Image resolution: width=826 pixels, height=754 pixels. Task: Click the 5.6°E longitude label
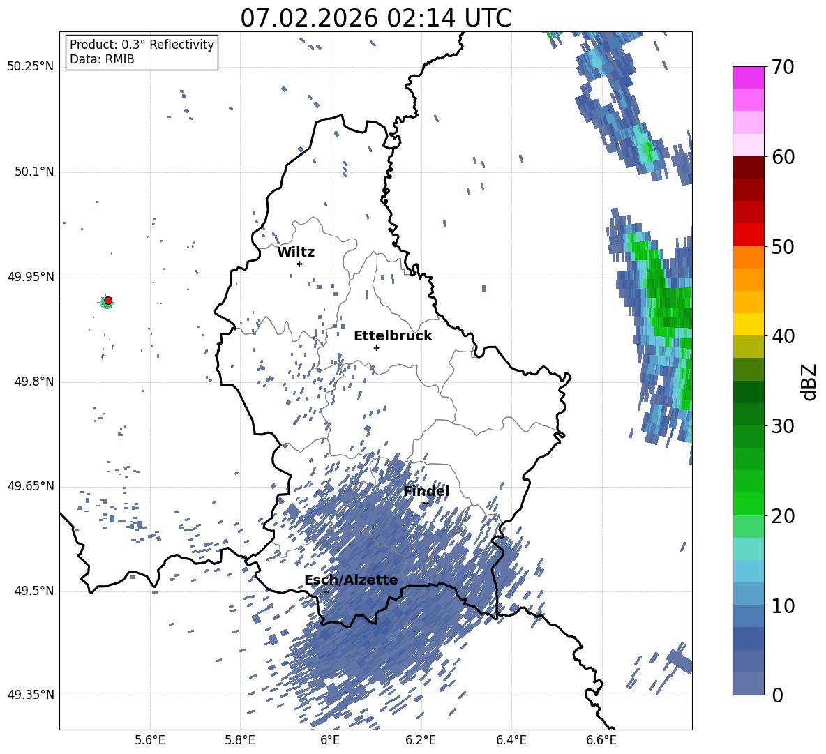pyautogui.click(x=150, y=740)
